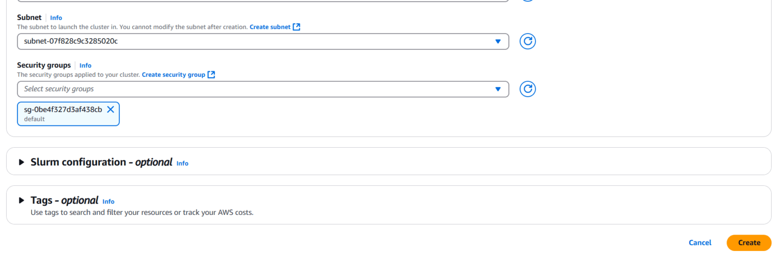Open Info link beside Tags heading
This screenshot has width=782, height=258.
click(108, 202)
